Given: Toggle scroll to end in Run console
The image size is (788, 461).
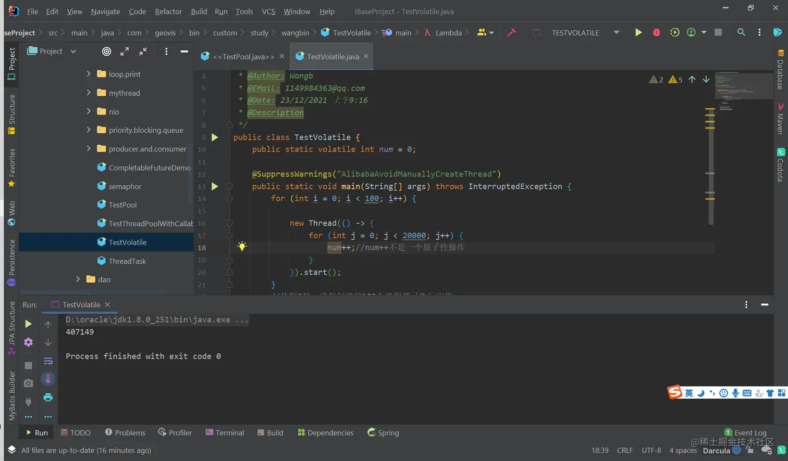Looking at the screenshot, I should coord(48,379).
